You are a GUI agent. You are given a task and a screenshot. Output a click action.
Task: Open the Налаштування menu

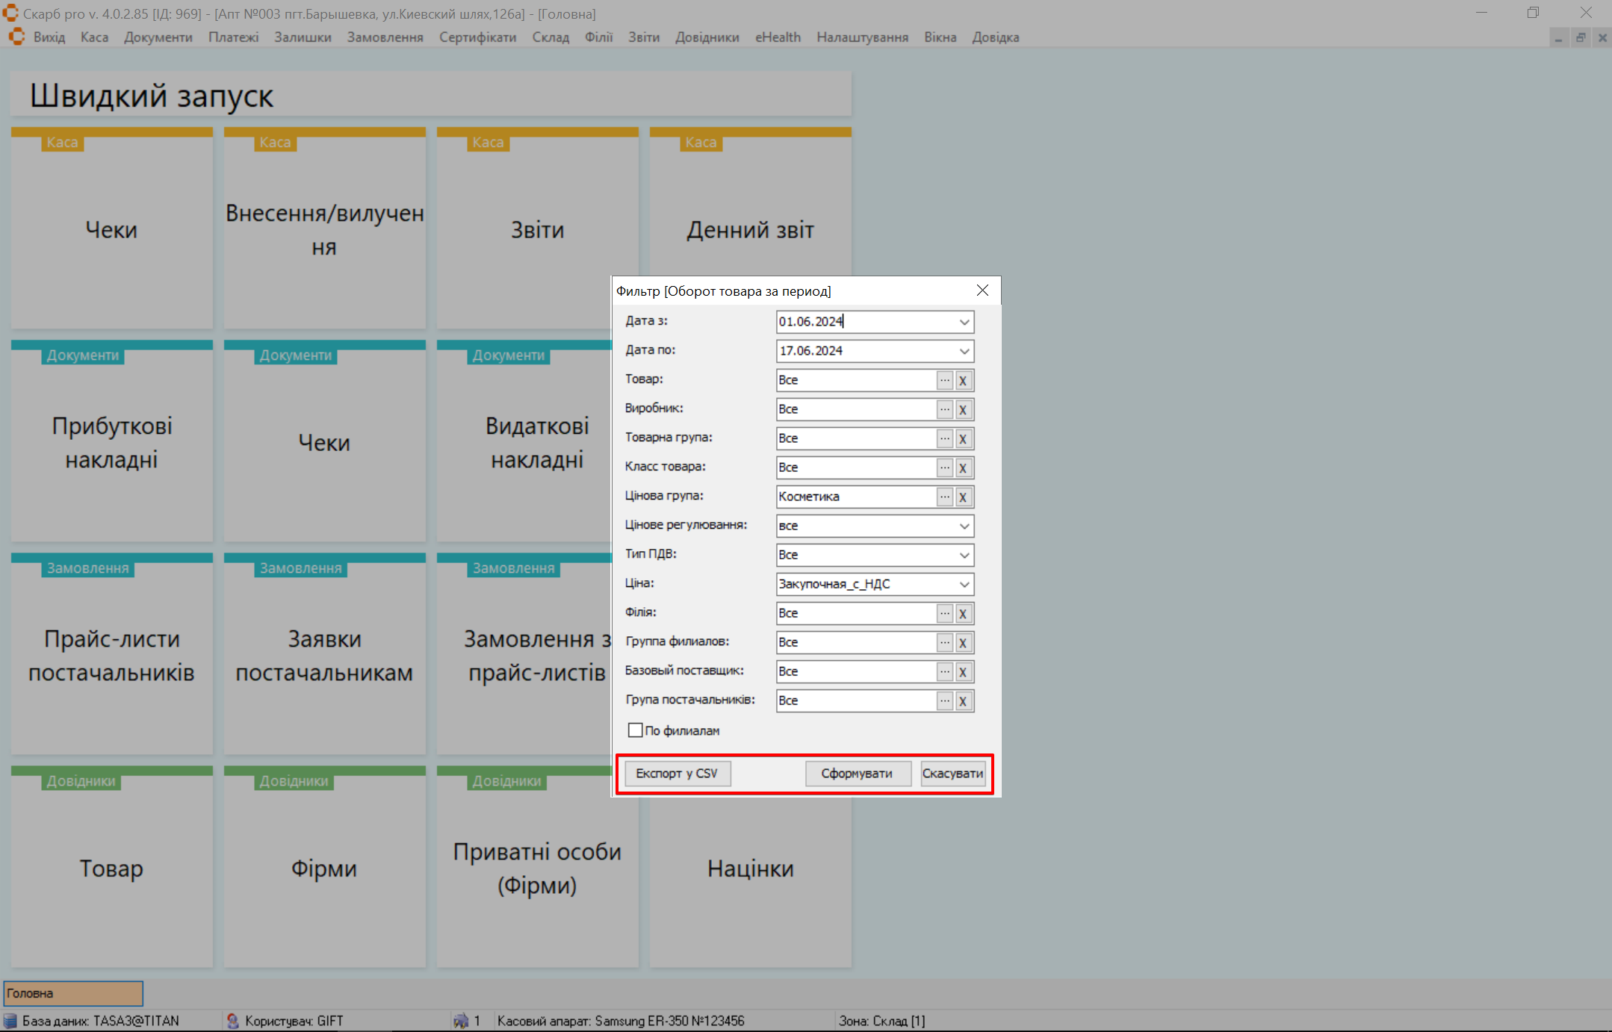862,37
